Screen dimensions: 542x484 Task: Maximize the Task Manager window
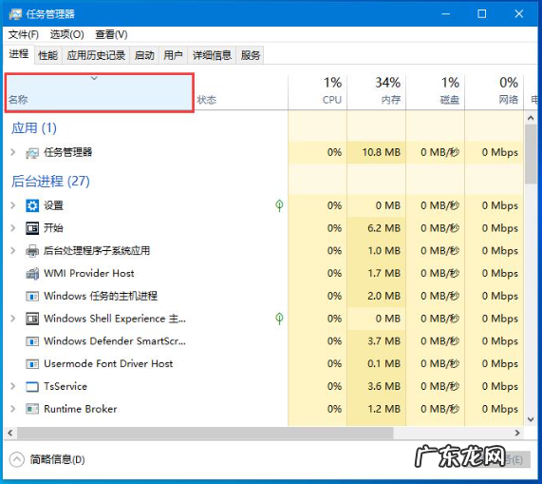pyautogui.click(x=481, y=14)
